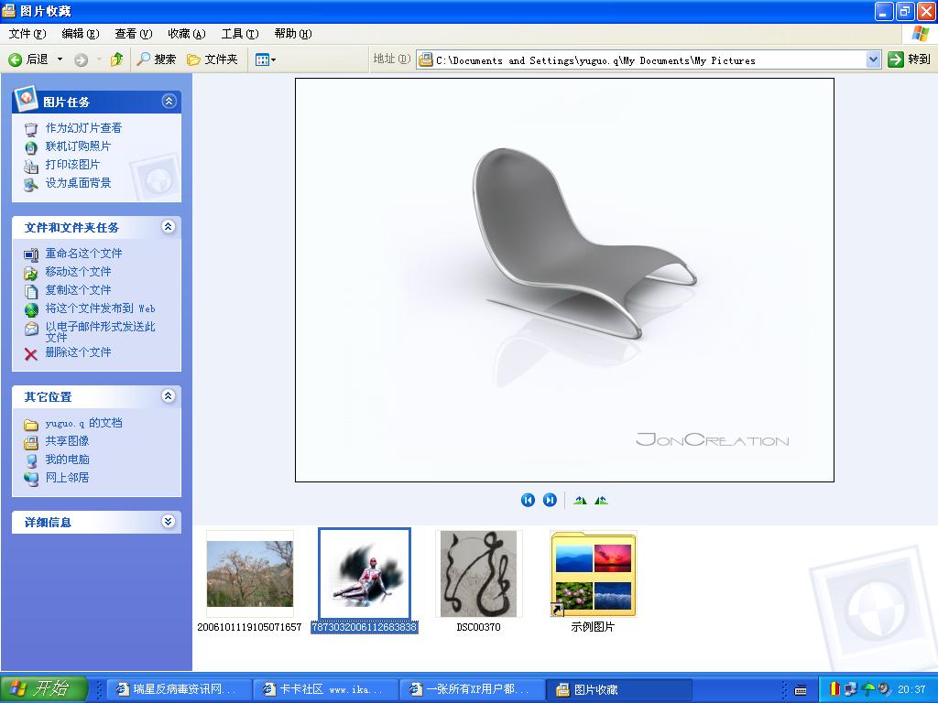The height and width of the screenshot is (703, 938).
Task: Select the Sample Pictures (示例图片) folder
Action: point(593,574)
